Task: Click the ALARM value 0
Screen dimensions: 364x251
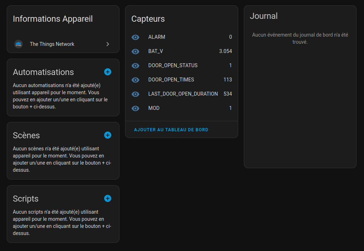Action: 230,37
